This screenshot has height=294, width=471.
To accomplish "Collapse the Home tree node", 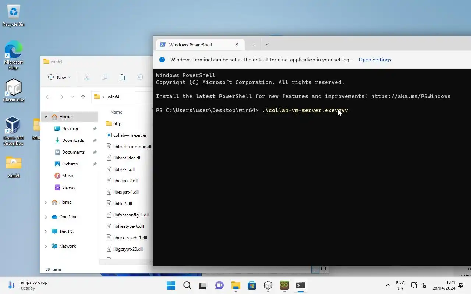I will [x=46, y=117].
